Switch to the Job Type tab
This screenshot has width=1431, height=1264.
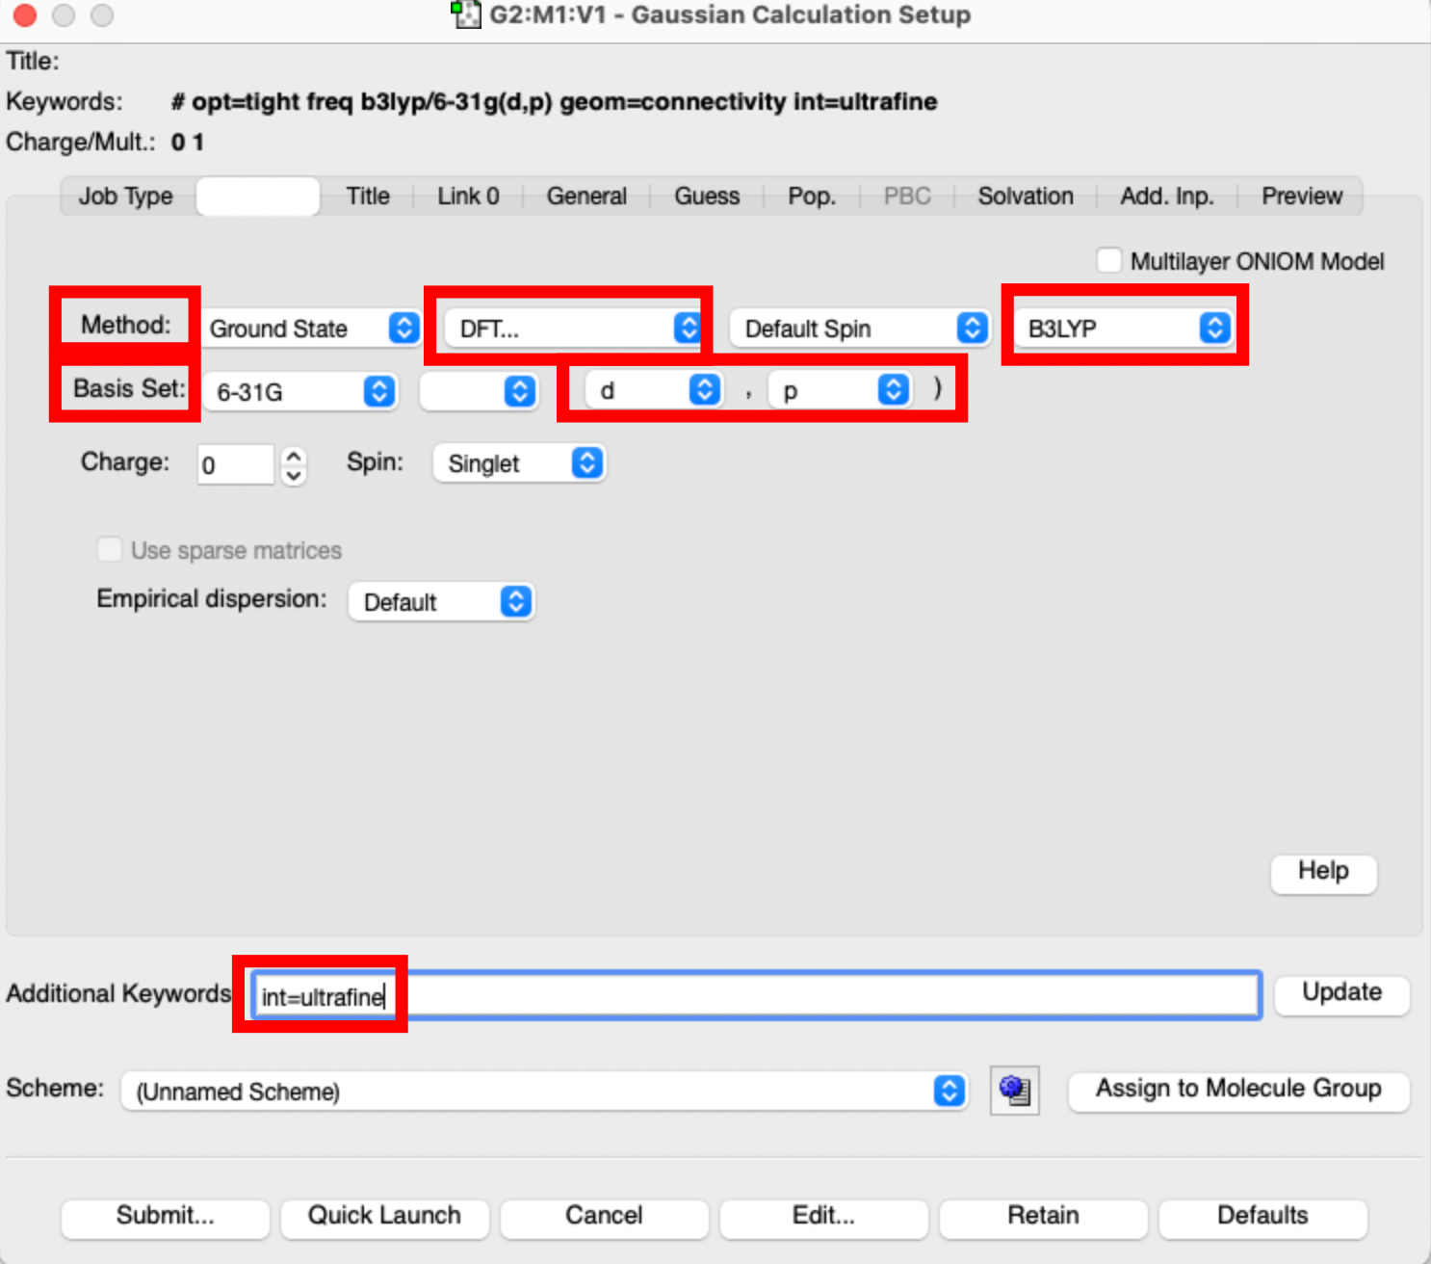(126, 196)
